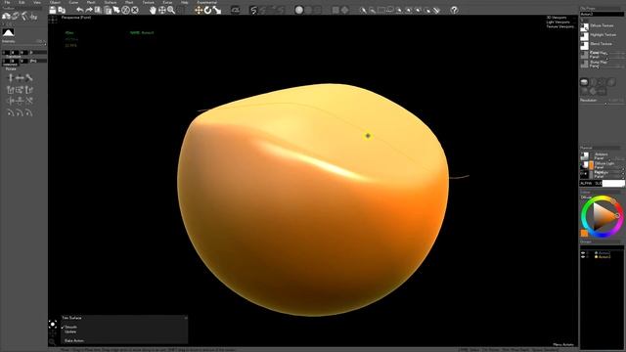Click the clipboard Paste toolbar icon
This screenshot has width=626, height=352.
[x=108, y=11]
